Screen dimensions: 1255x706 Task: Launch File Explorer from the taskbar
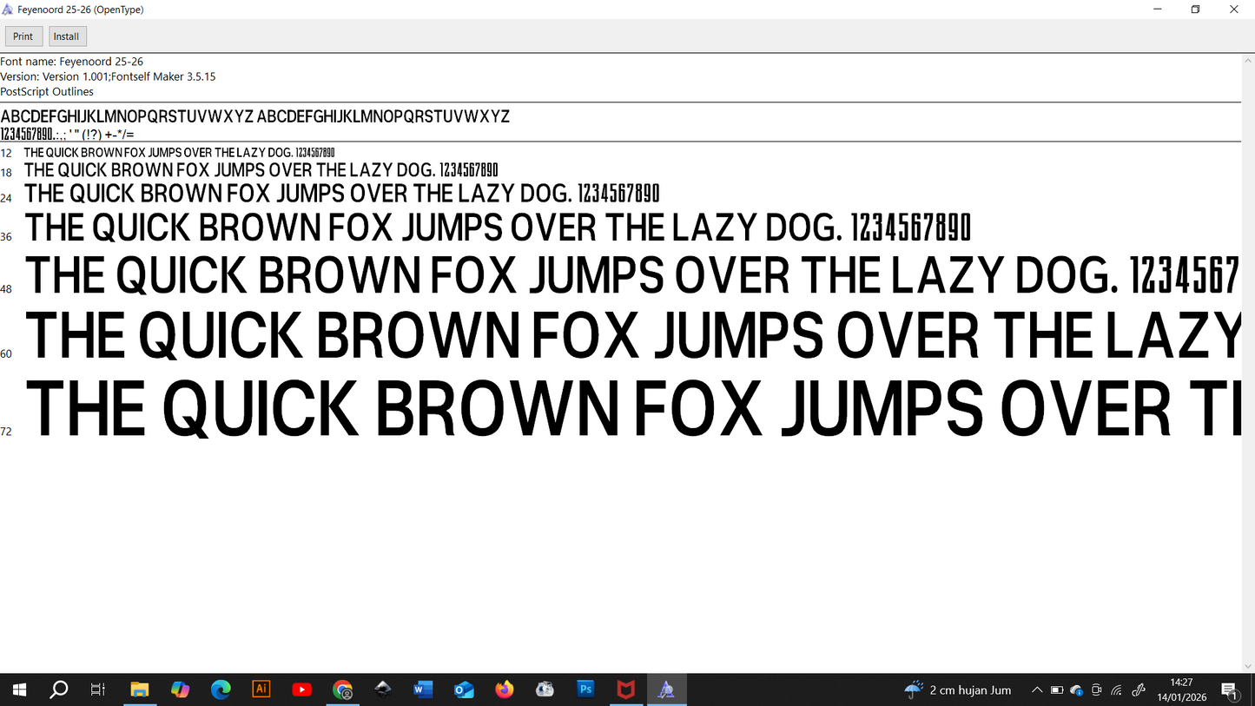coord(140,690)
